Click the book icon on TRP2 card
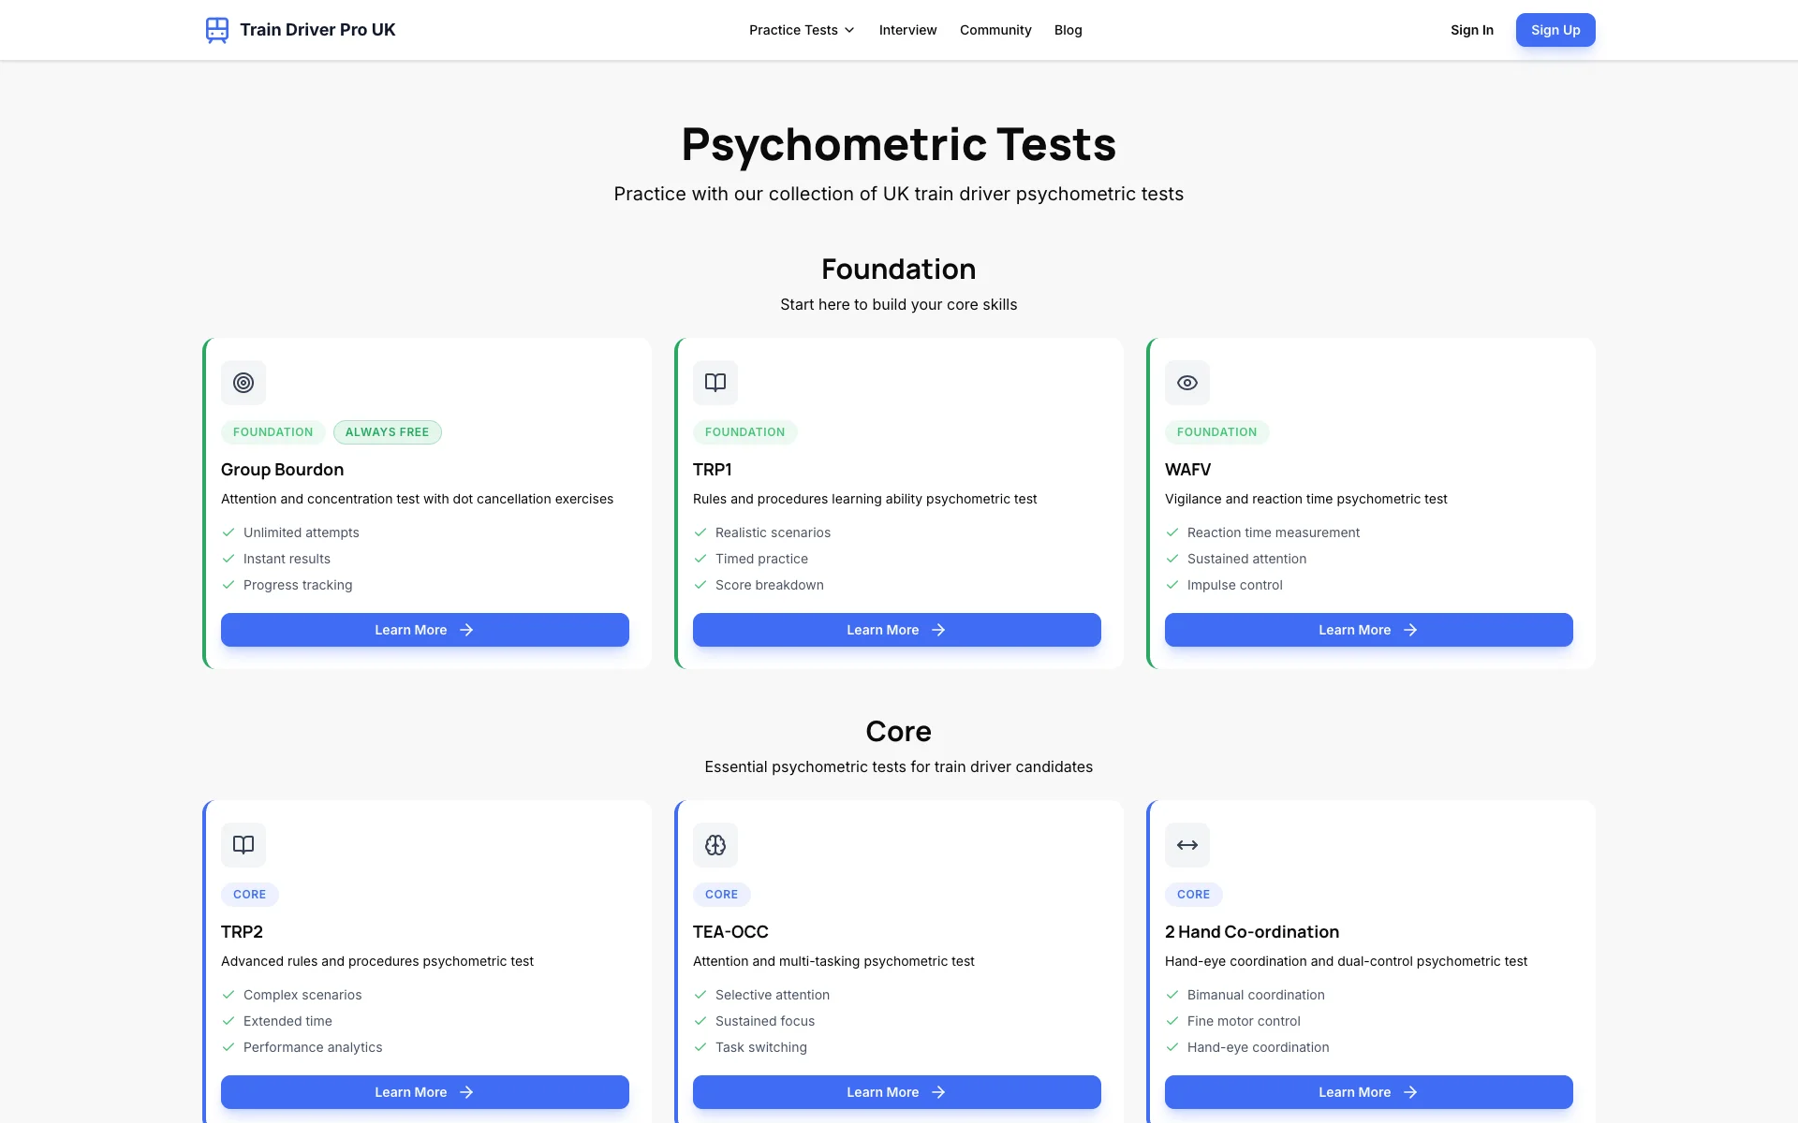This screenshot has height=1123, width=1798. [243, 845]
